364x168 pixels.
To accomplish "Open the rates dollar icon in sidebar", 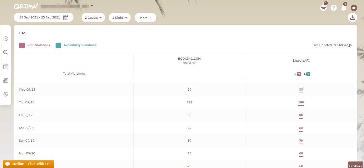I will [x=6, y=39].
